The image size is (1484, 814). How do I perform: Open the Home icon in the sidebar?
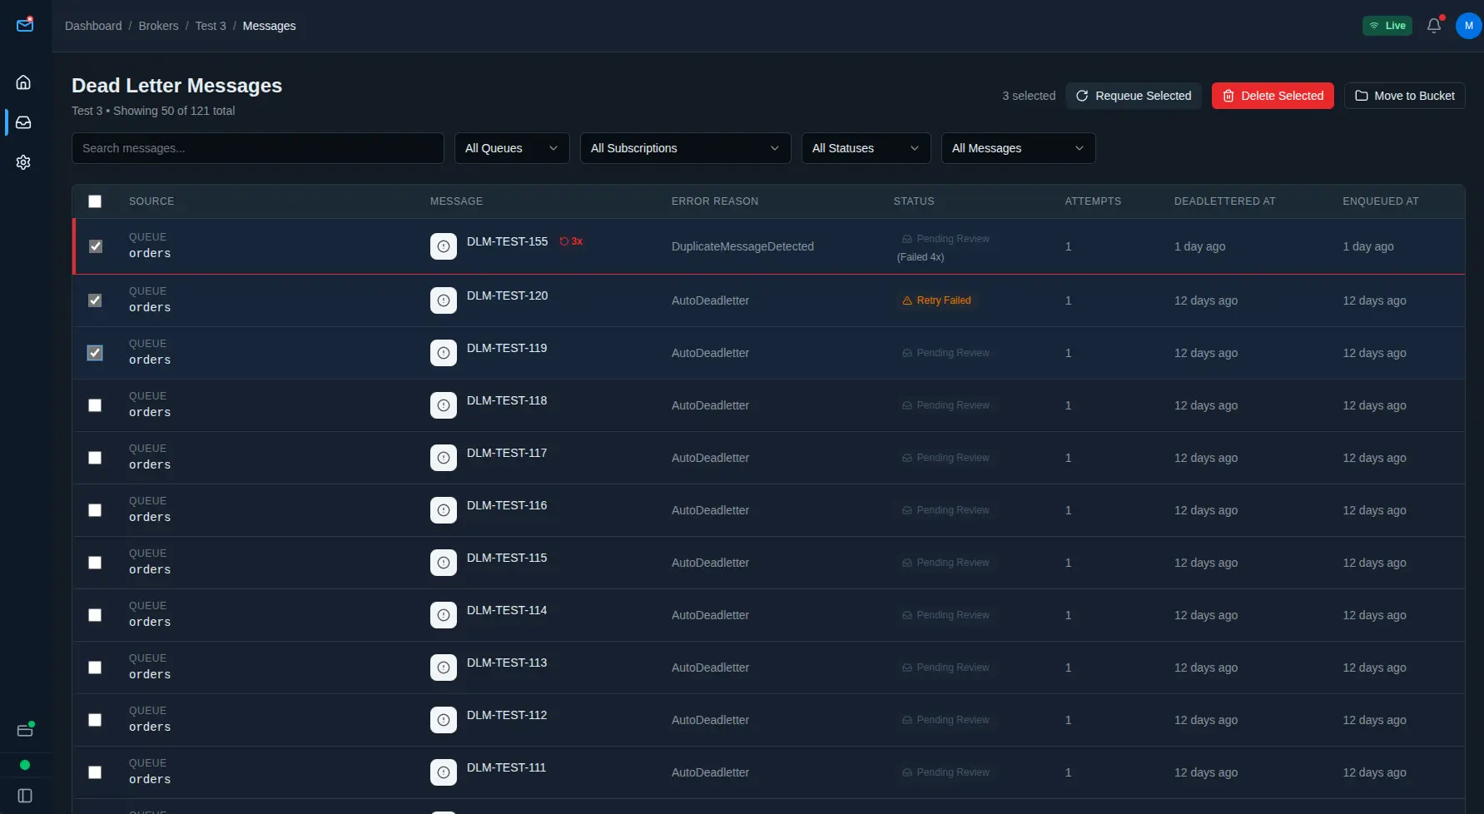click(23, 82)
